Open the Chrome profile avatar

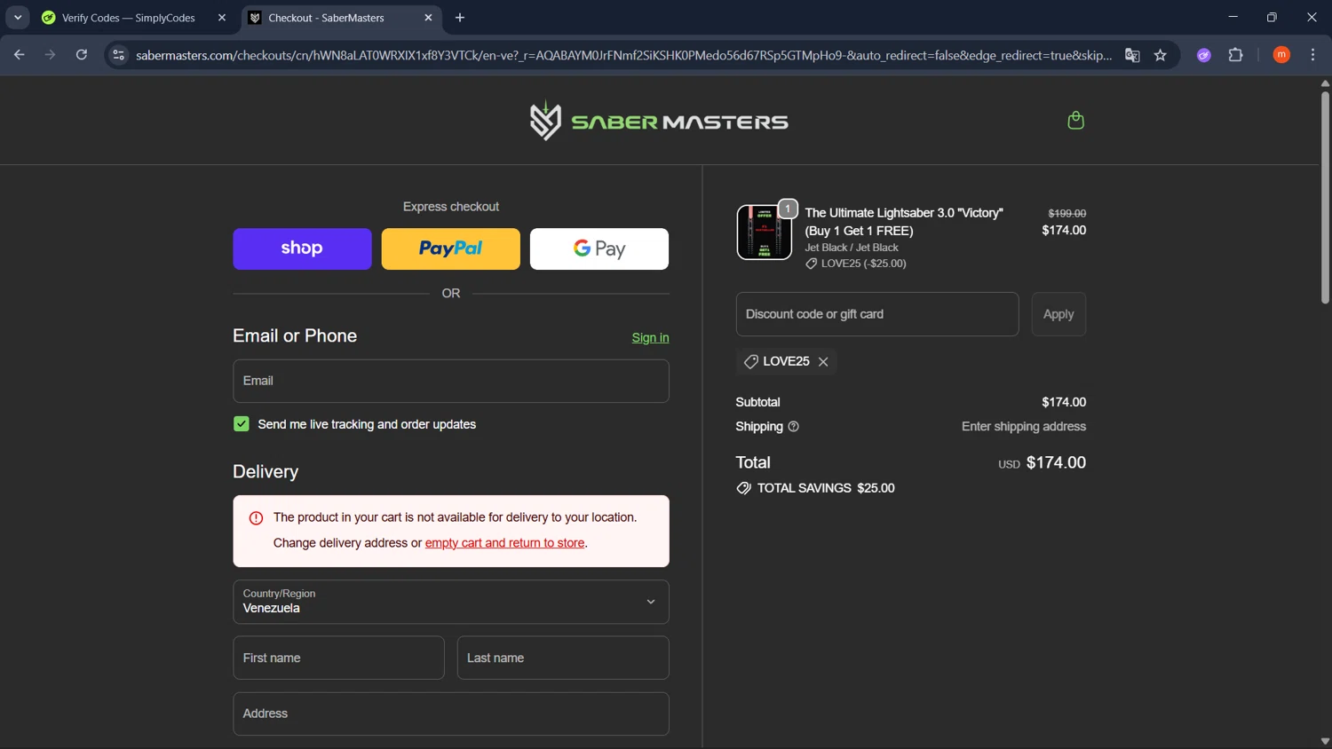[x=1281, y=55]
